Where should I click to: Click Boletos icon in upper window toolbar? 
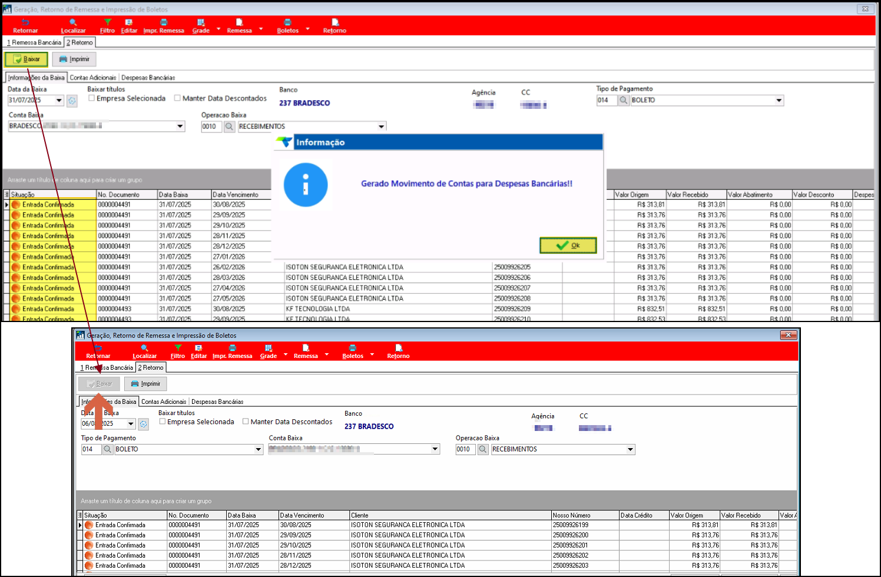288,22
